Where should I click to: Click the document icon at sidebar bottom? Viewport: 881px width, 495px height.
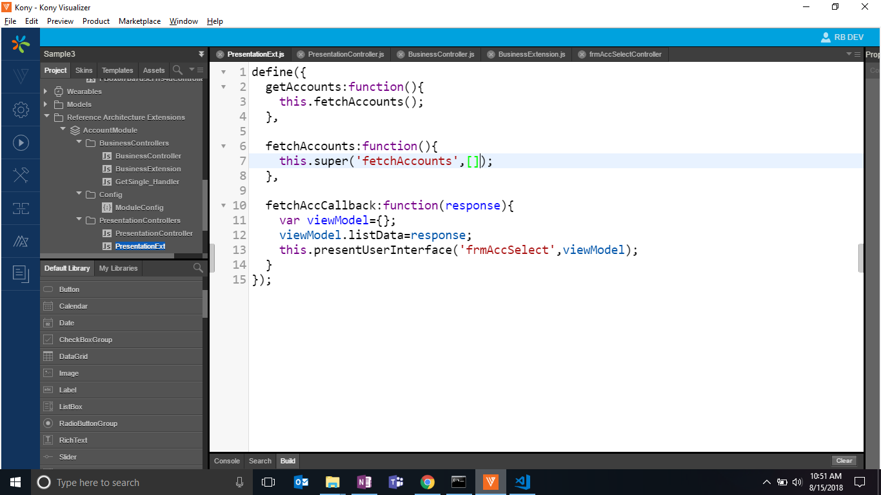click(21, 274)
